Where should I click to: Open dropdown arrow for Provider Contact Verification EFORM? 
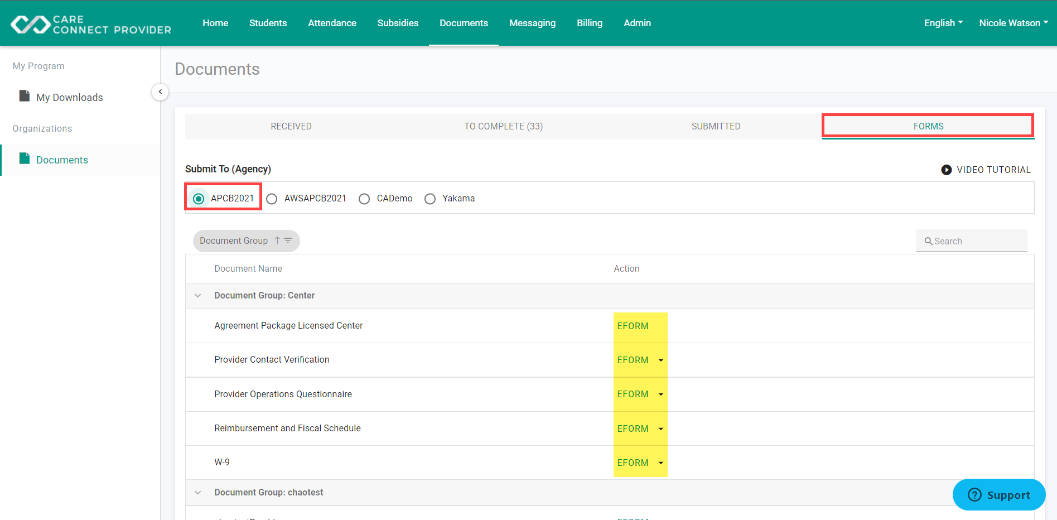point(661,360)
